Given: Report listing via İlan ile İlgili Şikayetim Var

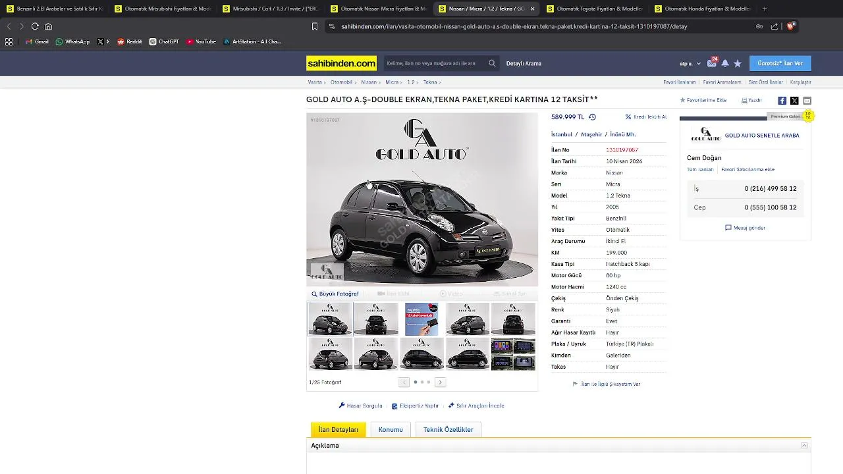Looking at the screenshot, I should pyautogui.click(x=607, y=384).
